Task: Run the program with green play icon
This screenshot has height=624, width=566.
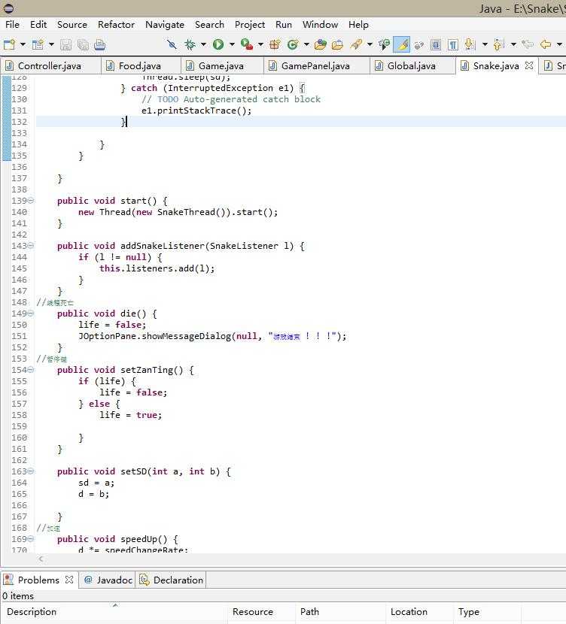Action: 218,44
